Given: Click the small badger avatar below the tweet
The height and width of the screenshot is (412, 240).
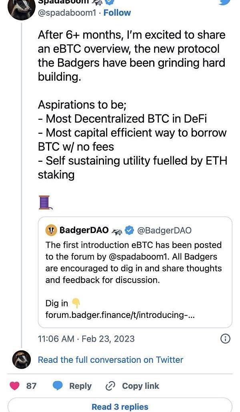Looking at the screenshot, I should coord(22,360).
